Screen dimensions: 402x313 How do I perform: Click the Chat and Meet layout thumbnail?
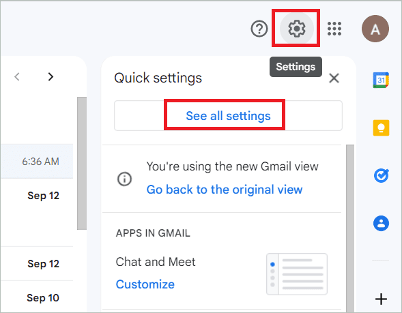[x=297, y=274]
